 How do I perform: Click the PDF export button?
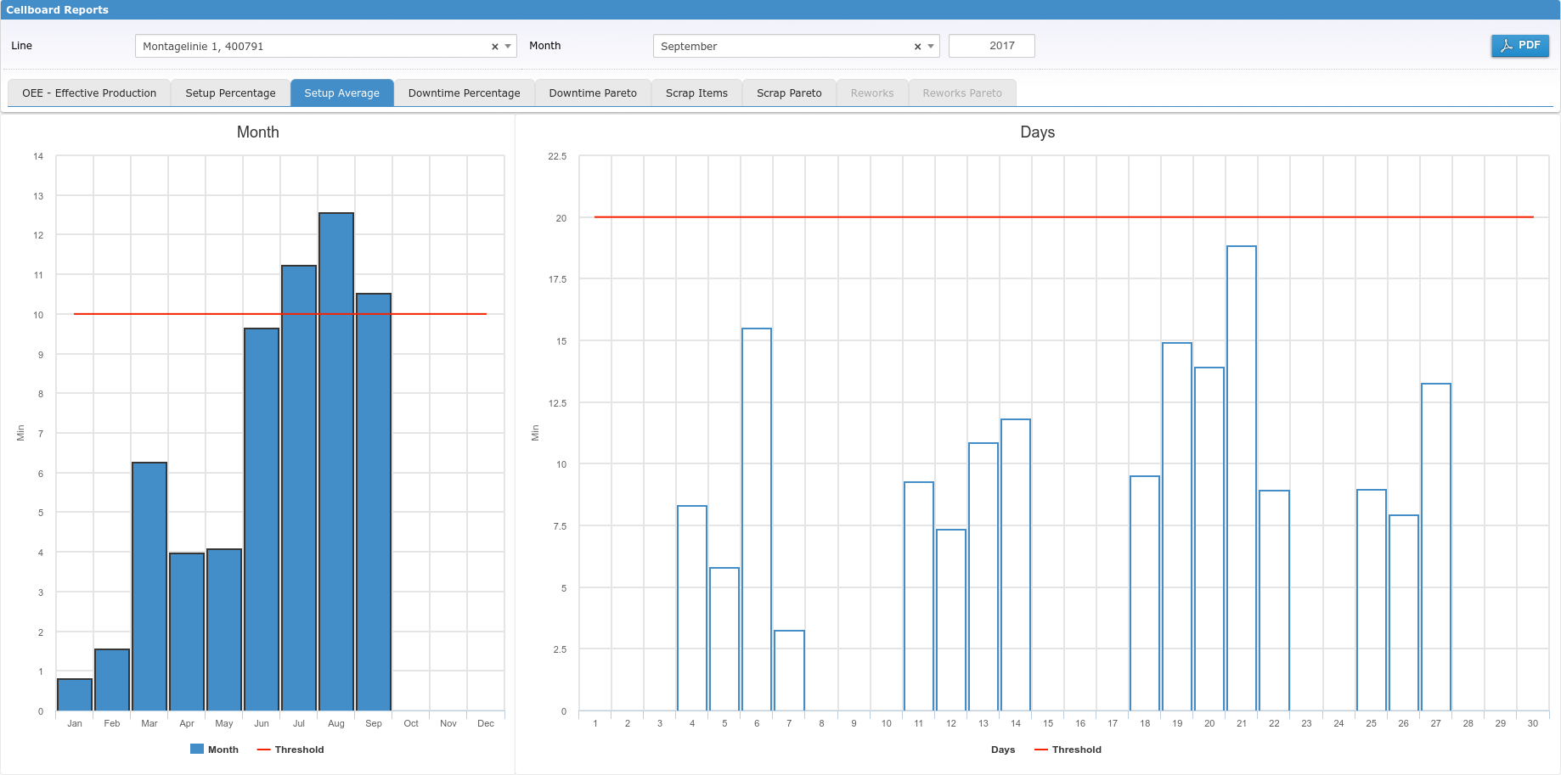pyautogui.click(x=1519, y=46)
